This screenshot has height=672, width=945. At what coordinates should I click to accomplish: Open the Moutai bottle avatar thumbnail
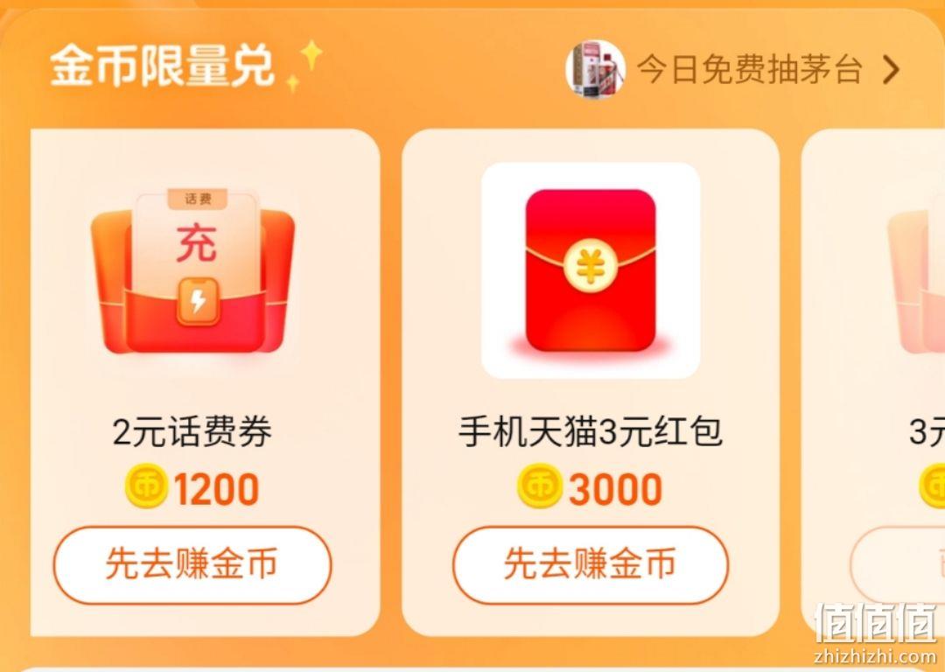pos(595,69)
